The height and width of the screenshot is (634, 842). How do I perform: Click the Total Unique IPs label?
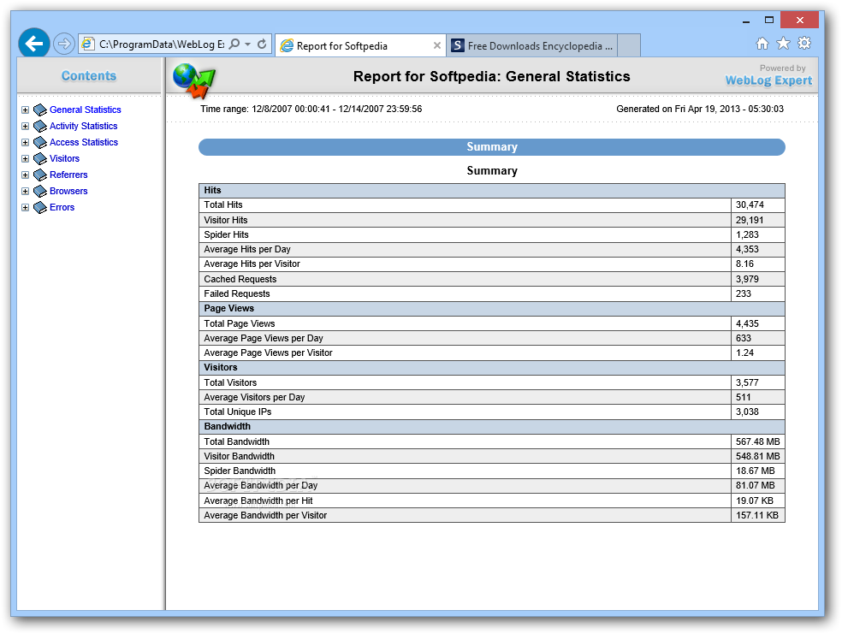click(237, 412)
